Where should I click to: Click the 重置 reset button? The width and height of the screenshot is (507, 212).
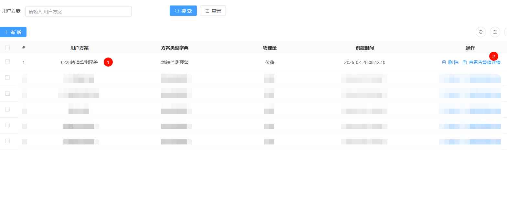tap(213, 11)
